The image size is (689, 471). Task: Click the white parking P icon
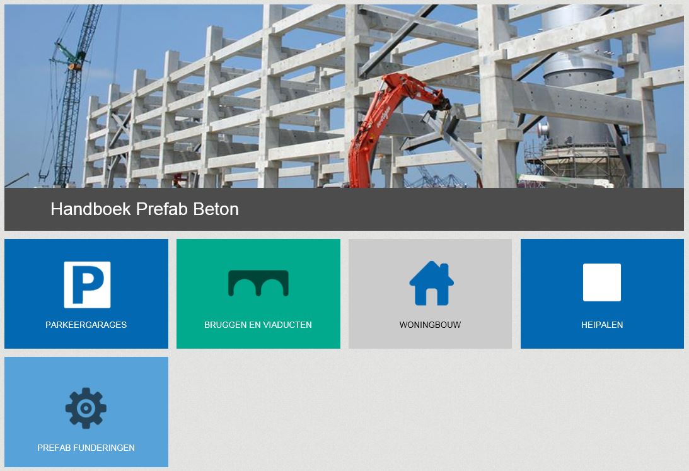click(x=87, y=285)
